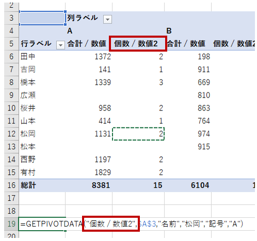This screenshot has height=241, width=257.
Task: Select row header 19
Action: (11, 224)
